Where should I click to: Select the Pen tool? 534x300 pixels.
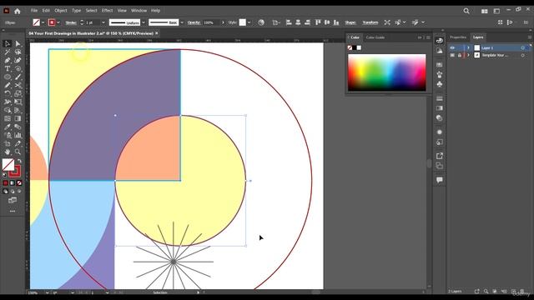pyautogui.click(x=8, y=60)
